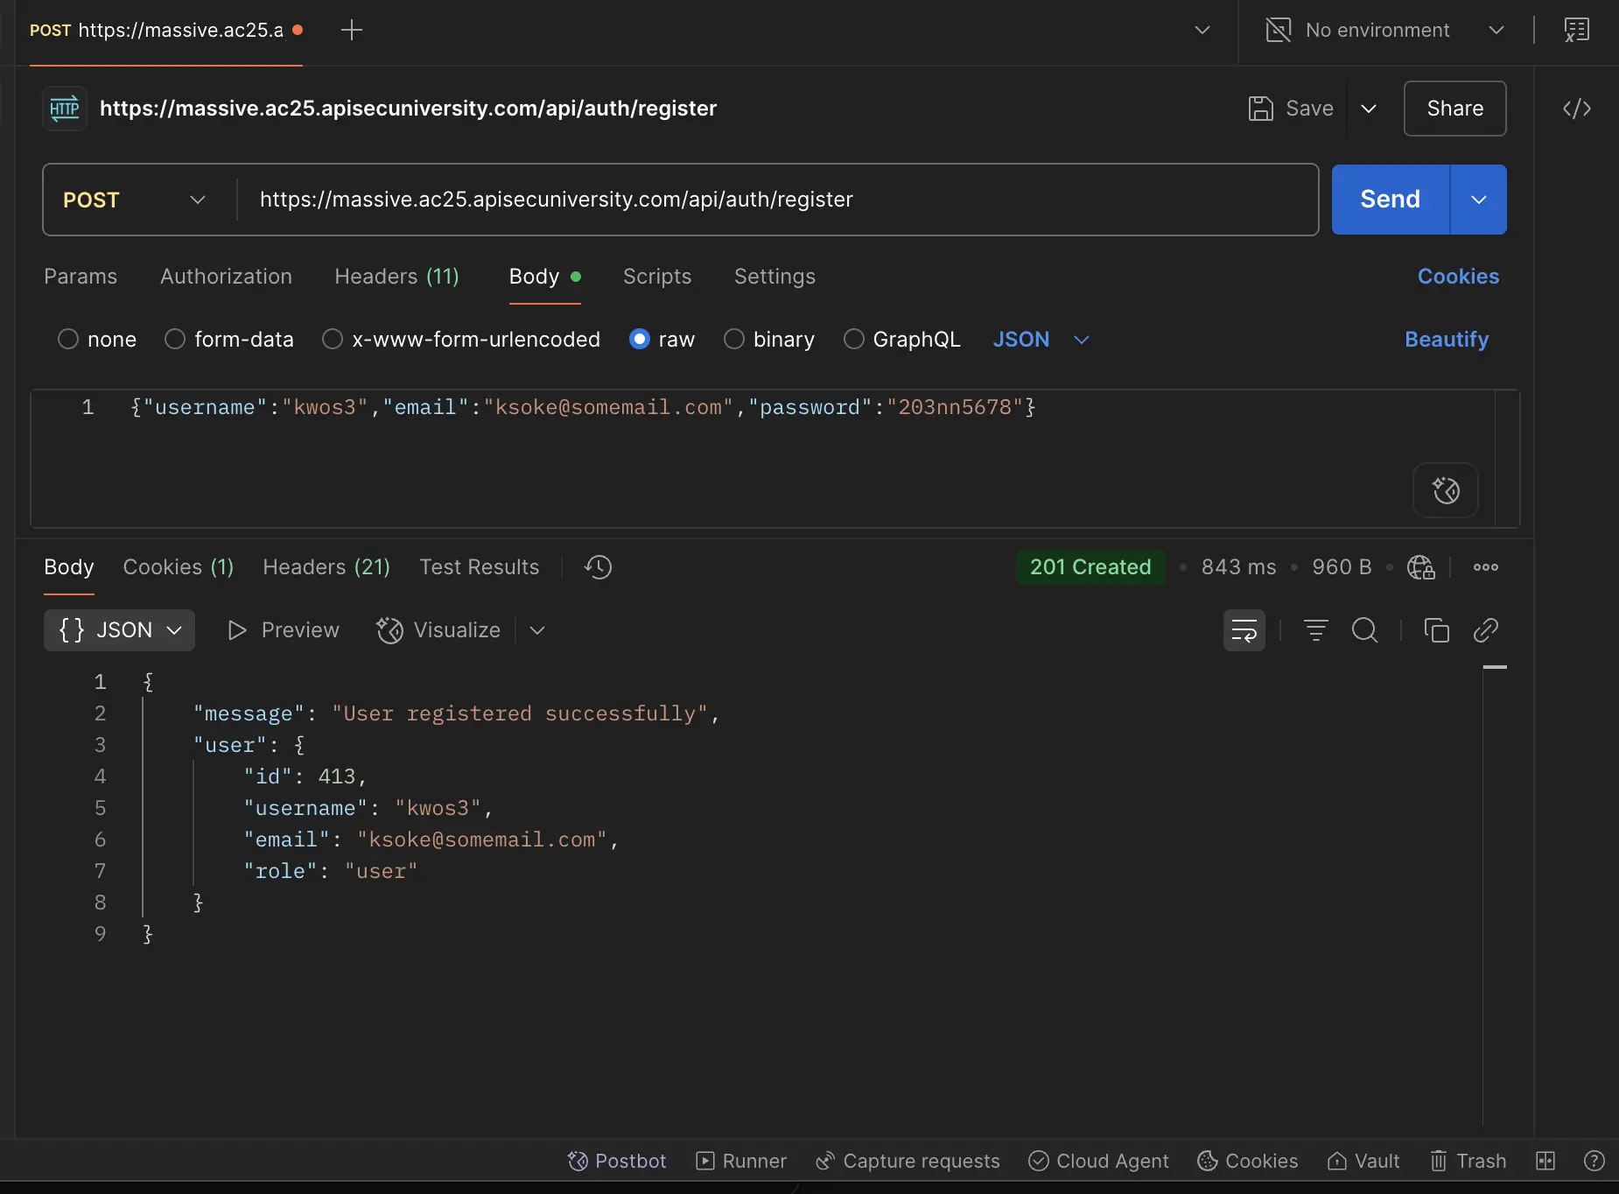Expand the Save options arrow
Image resolution: width=1619 pixels, height=1194 pixels.
pyautogui.click(x=1369, y=109)
